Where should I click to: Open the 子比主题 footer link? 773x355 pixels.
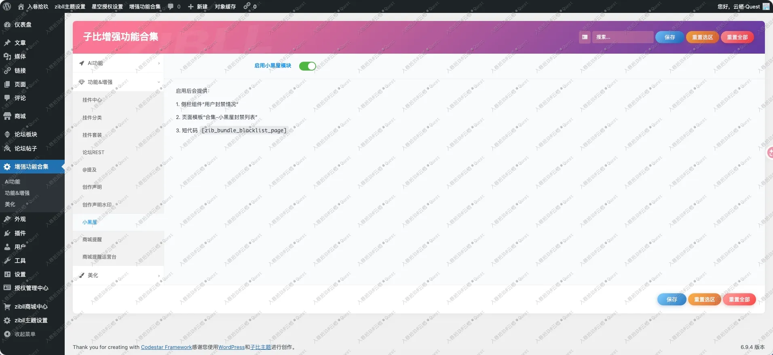click(x=261, y=347)
